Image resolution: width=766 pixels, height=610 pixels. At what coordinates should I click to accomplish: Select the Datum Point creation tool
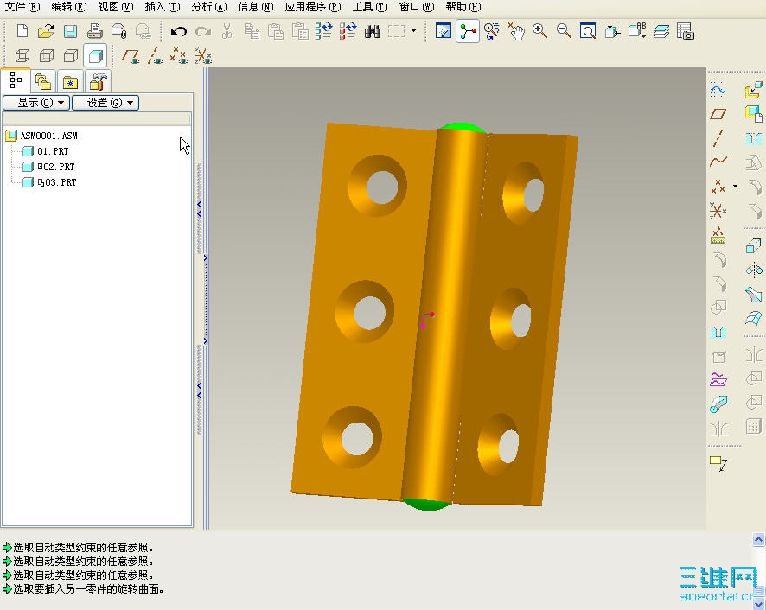718,186
